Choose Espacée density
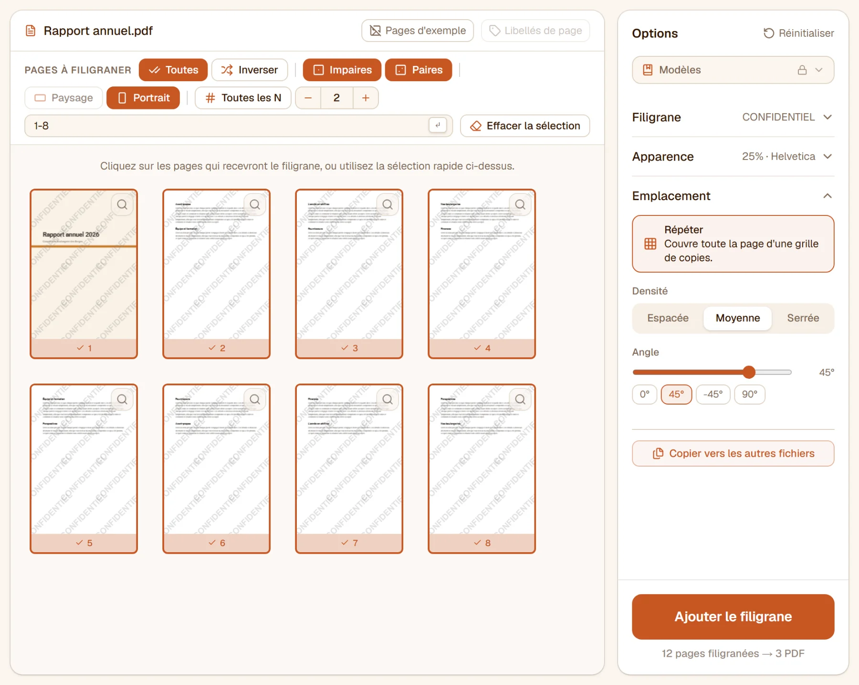 (668, 318)
